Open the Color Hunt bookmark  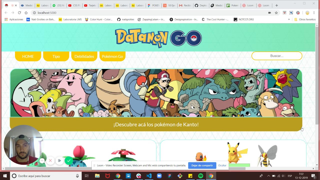(x=99, y=19)
